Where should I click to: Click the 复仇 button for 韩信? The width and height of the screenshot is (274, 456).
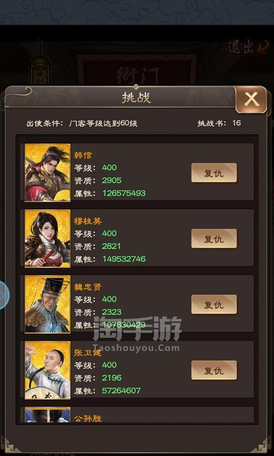[214, 173]
